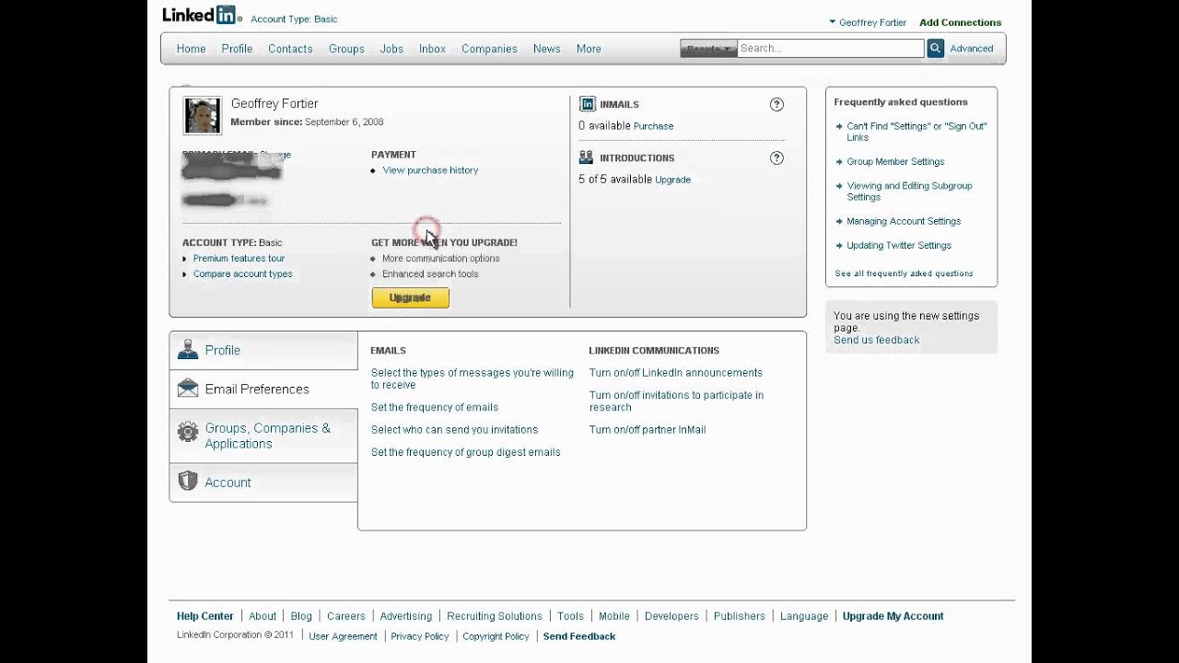Open the Contacts menu

coord(290,49)
